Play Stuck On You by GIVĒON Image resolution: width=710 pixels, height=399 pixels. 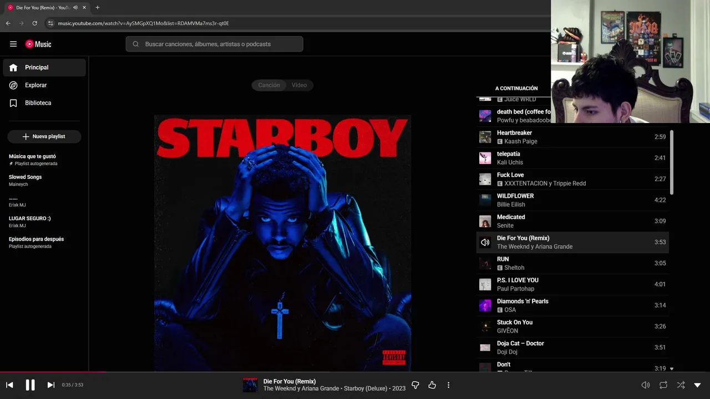[572, 326]
